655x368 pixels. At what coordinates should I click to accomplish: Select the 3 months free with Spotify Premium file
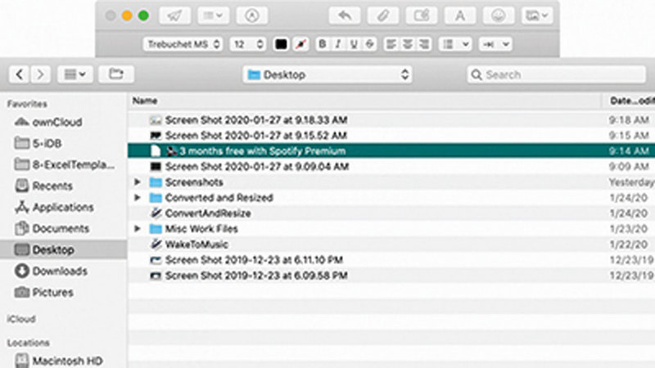coord(255,151)
